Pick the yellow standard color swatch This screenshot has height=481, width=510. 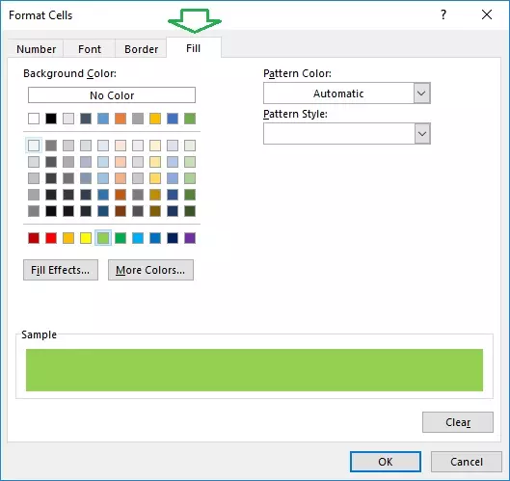pyautogui.click(x=86, y=238)
